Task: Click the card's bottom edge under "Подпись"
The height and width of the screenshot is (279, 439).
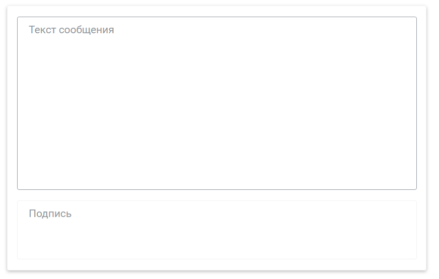Action: (x=216, y=265)
